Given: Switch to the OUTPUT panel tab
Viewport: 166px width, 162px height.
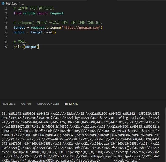Looking at the screenshot, I should (x=26, y=104).
